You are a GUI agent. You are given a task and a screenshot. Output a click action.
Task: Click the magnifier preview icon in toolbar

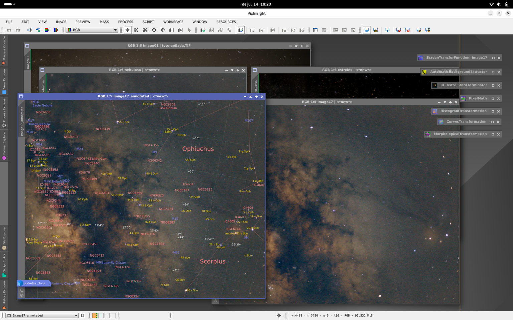(241, 30)
